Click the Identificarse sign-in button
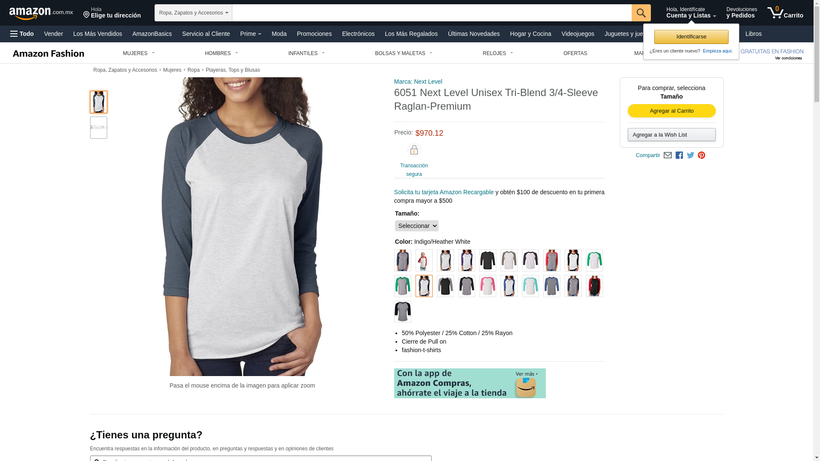This screenshot has width=820, height=461. click(691, 37)
